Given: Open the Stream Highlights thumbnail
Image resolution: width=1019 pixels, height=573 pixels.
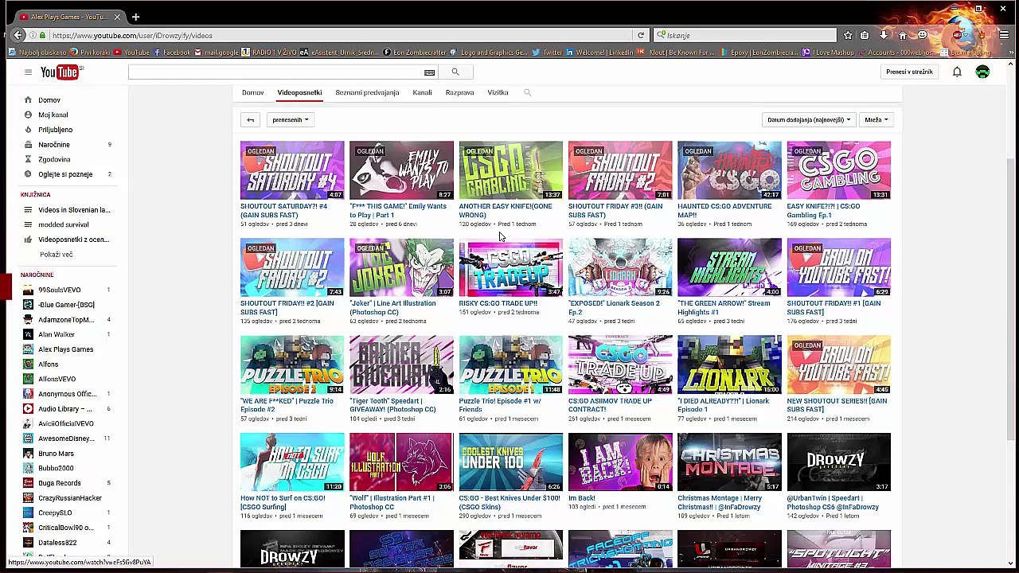Looking at the screenshot, I should pyautogui.click(x=729, y=267).
